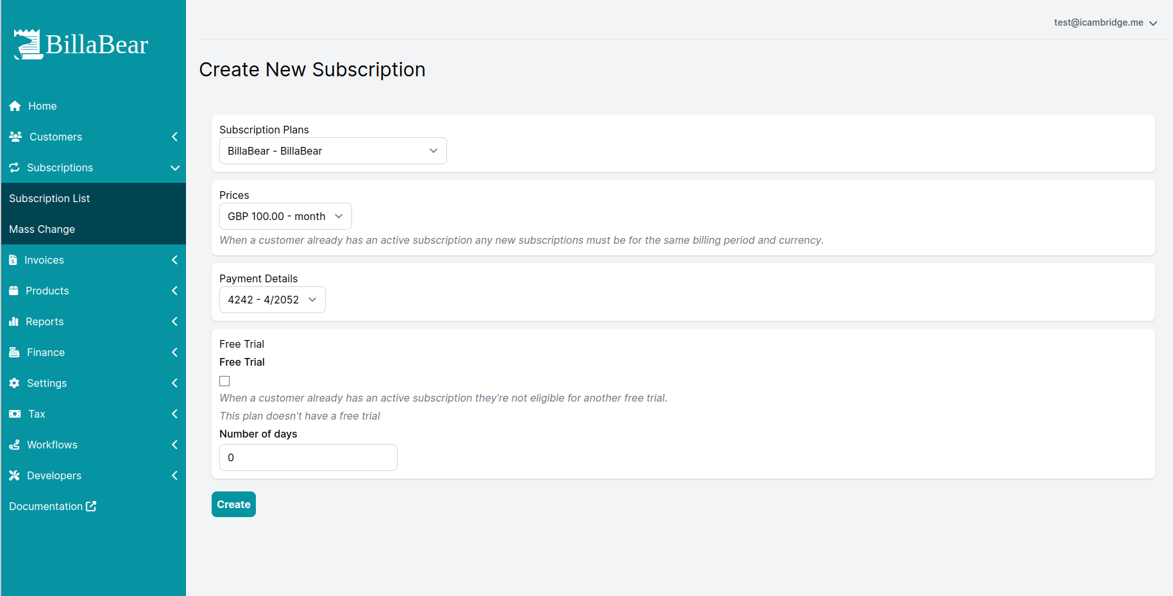
Task: Click the Subscriptions refresh icon
Action: 14,167
